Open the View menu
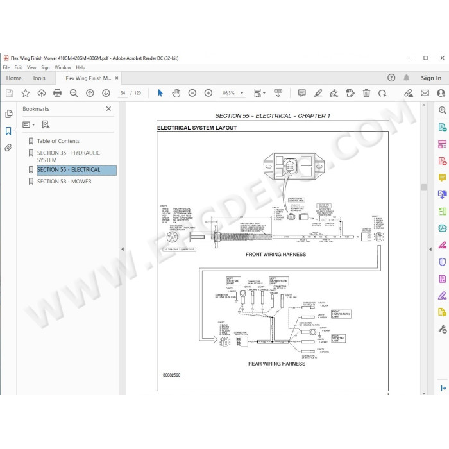This screenshot has width=449, height=449. click(x=31, y=67)
